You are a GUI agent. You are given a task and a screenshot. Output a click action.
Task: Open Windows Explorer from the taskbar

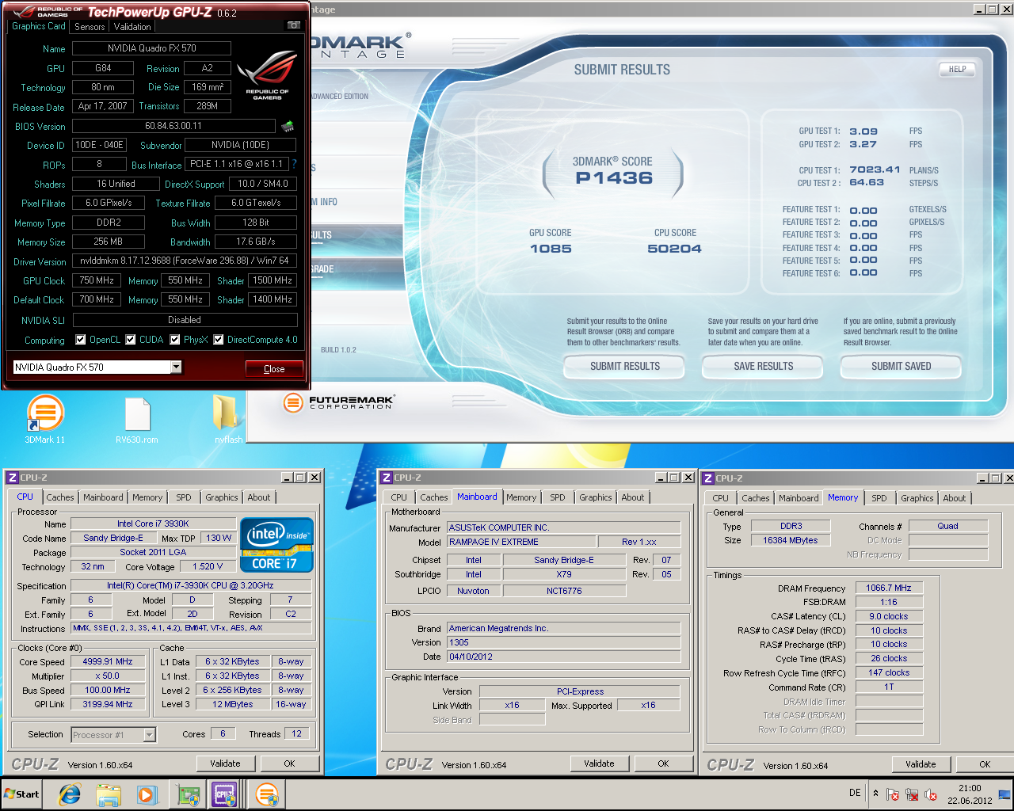(x=109, y=794)
